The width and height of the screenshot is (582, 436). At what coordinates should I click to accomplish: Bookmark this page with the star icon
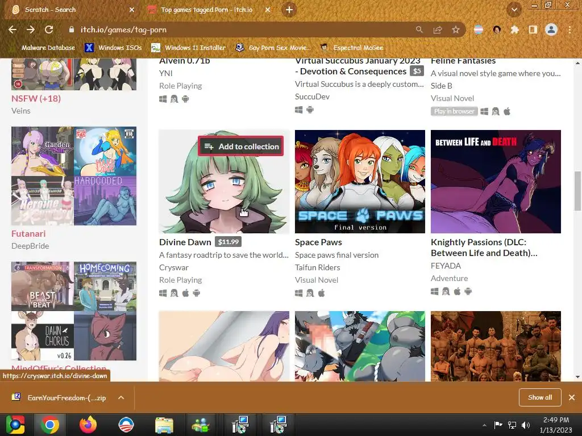click(x=456, y=30)
